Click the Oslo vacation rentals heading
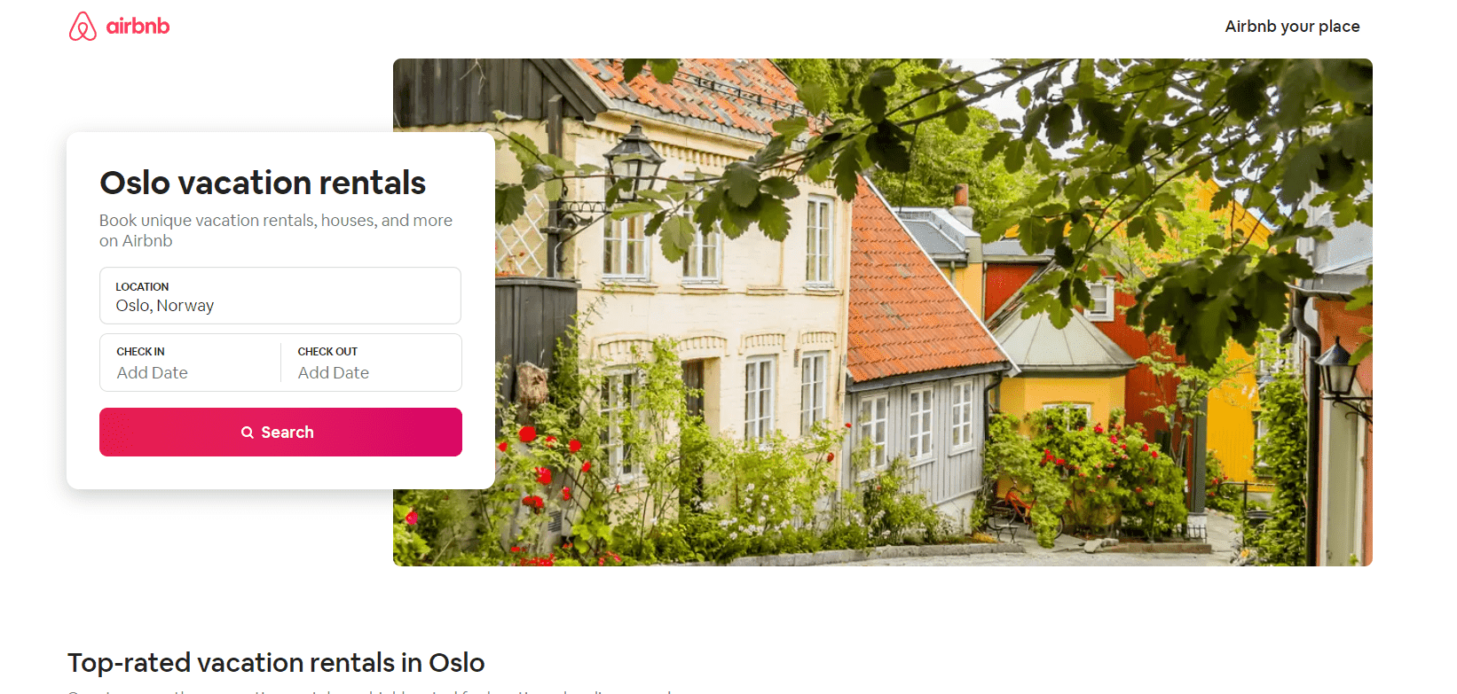Viewport: 1457px width, 694px height. (x=263, y=183)
